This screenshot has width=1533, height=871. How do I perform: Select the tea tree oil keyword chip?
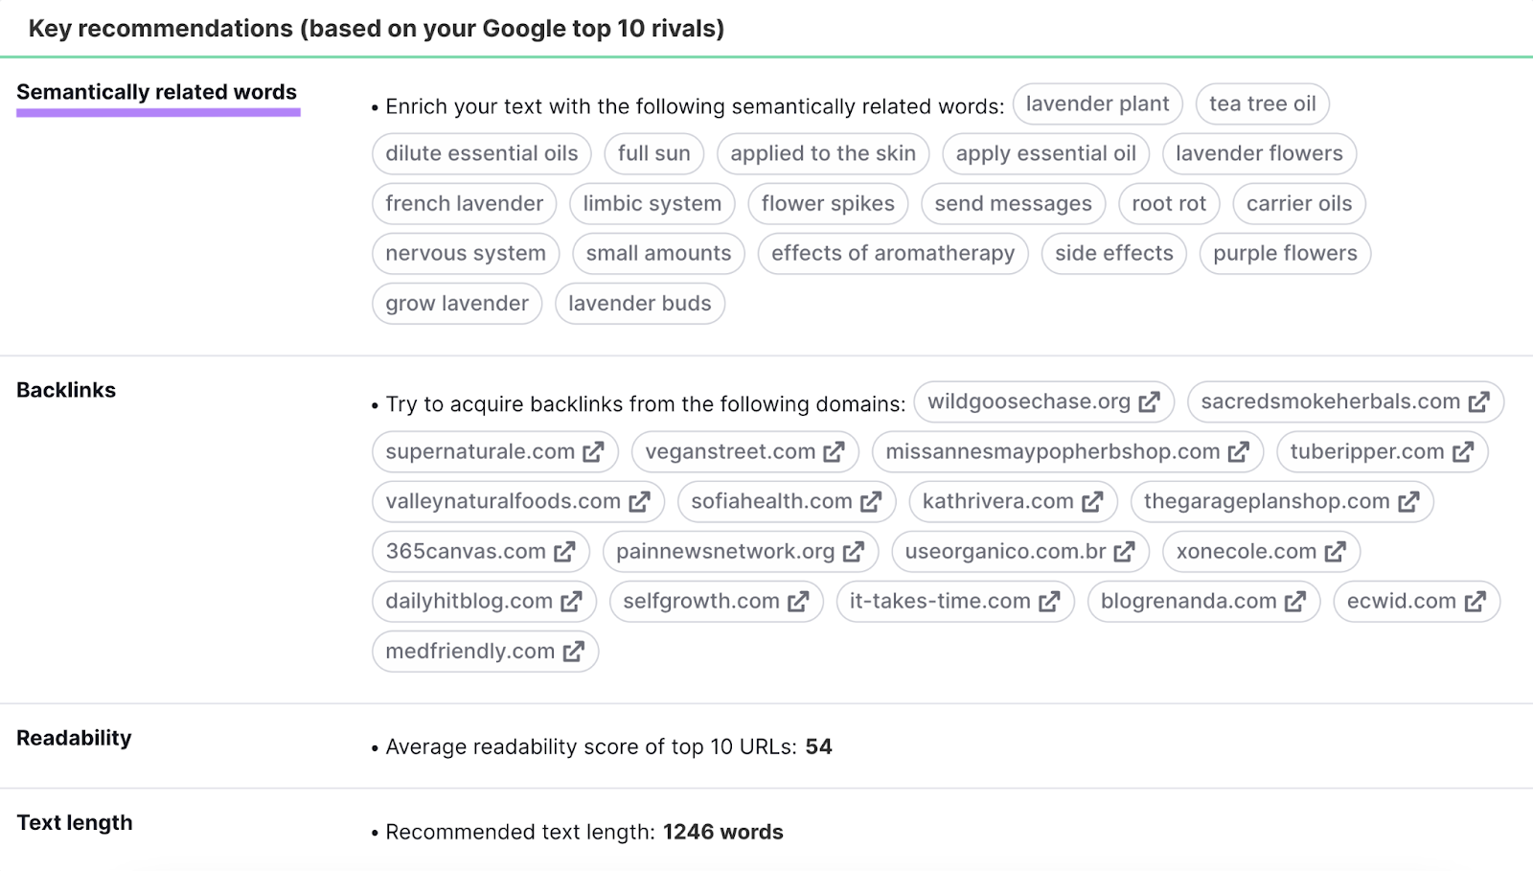tap(1262, 103)
